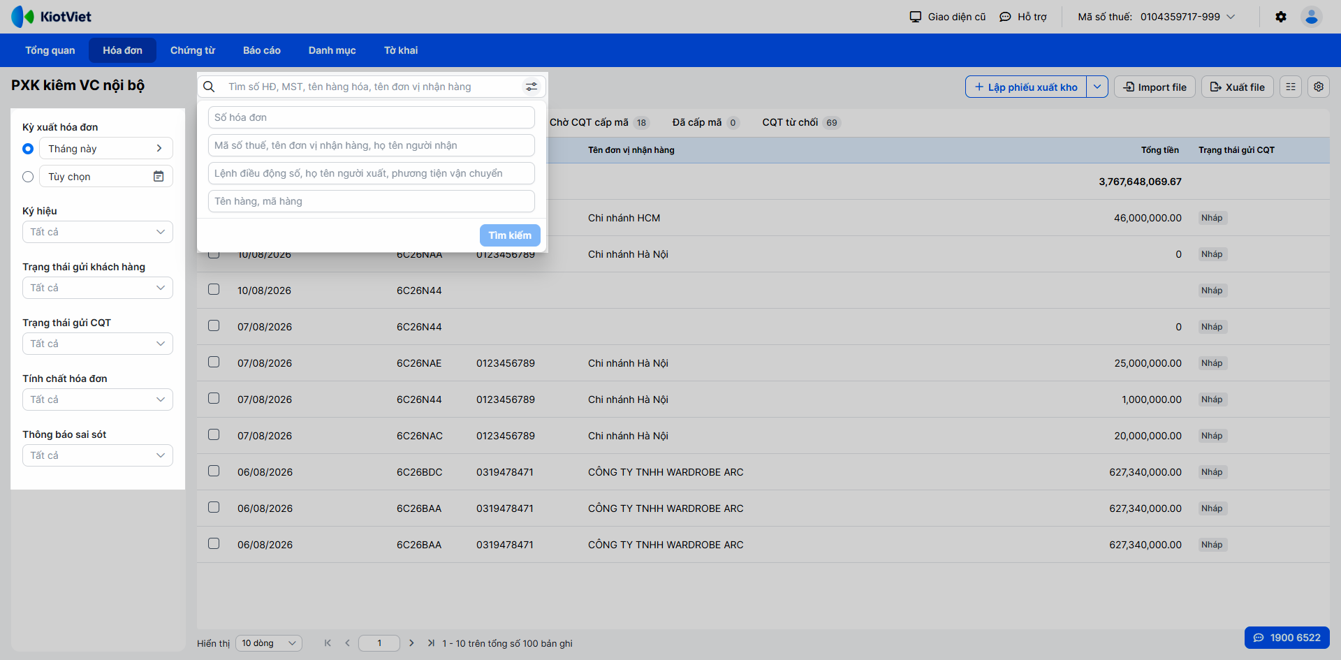This screenshot has width=1341, height=660.
Task: Expand Tính chất hóa đơn dropdown
Action: click(x=98, y=399)
